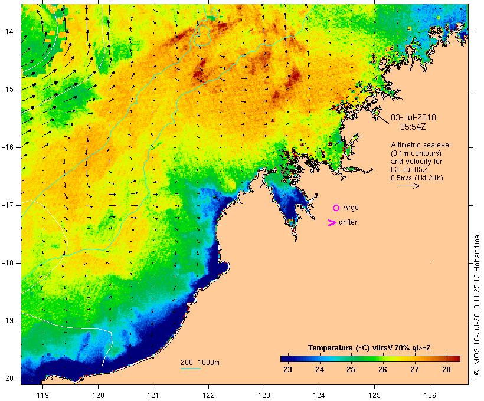
Task: Click the -18 latitude axis label
Action: [8, 263]
